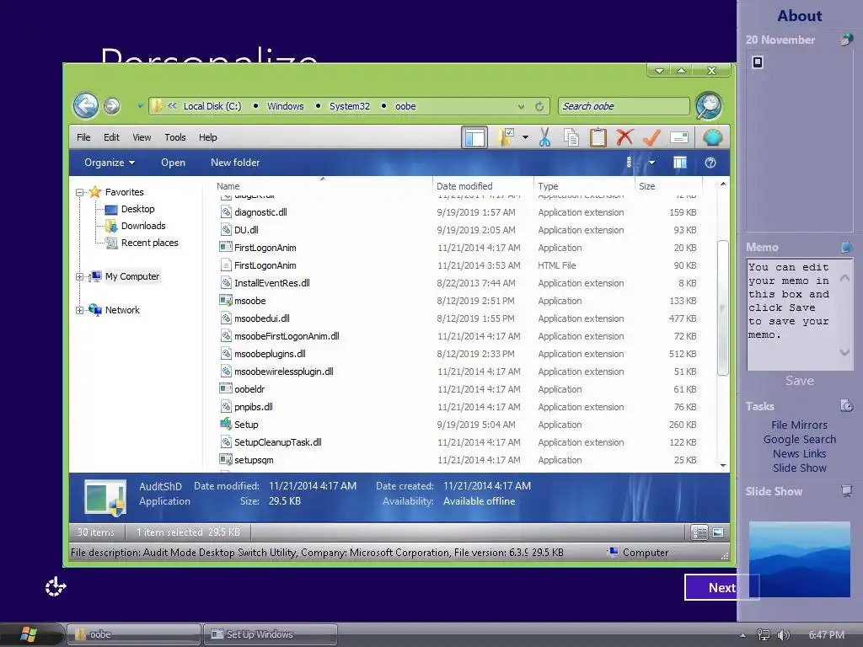Paste with the clipboard icon
The width and height of the screenshot is (863, 647).
tap(598, 137)
